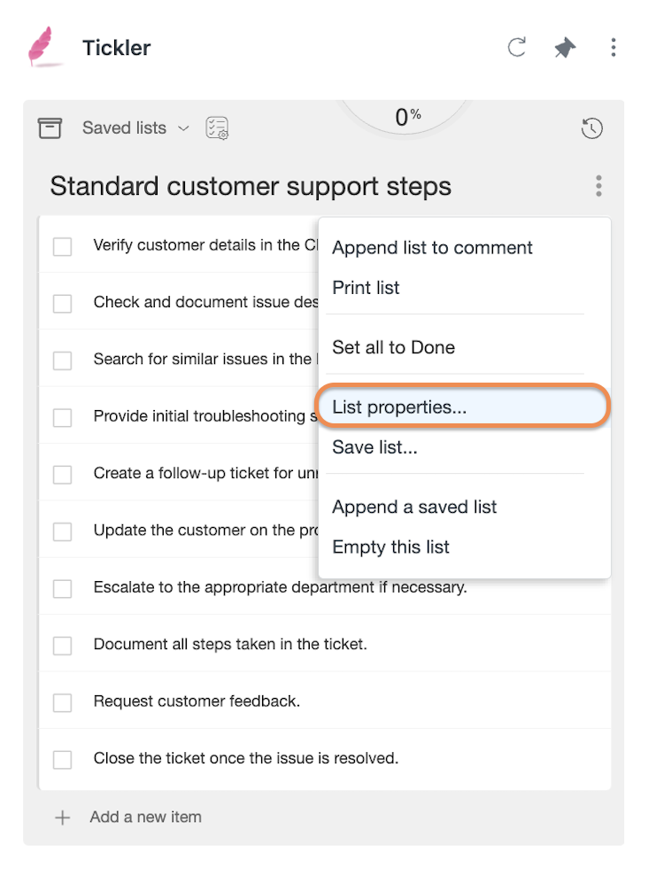Click the 'Add a new item' field

tap(145, 817)
